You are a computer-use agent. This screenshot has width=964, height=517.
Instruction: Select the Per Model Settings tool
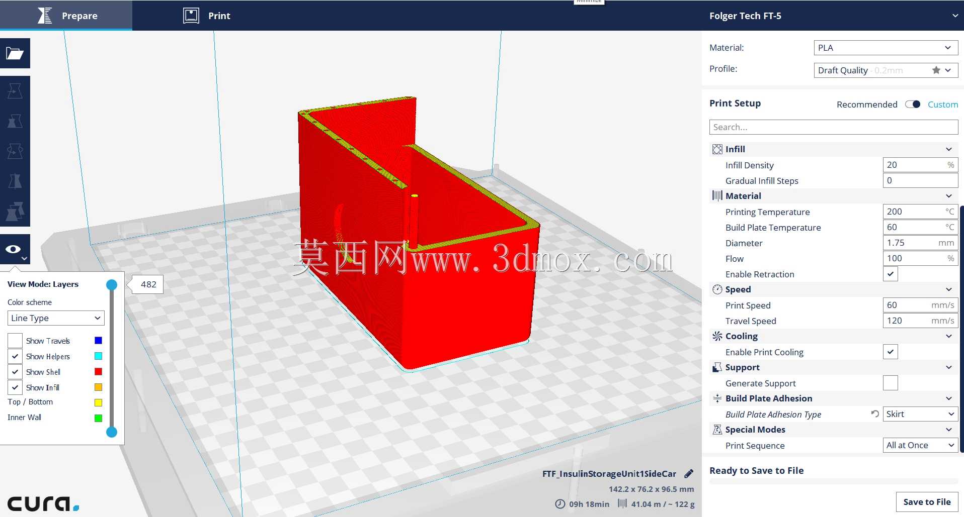(15, 212)
